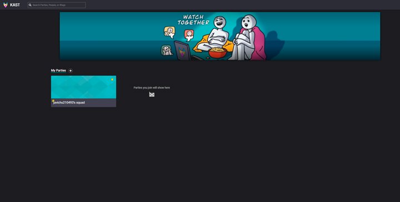Select the My Parties tab
The height and width of the screenshot is (202, 400).
point(58,70)
